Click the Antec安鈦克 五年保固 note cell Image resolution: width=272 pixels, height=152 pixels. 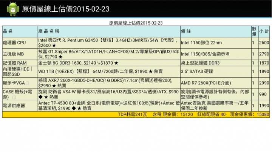[x=216, y=106]
